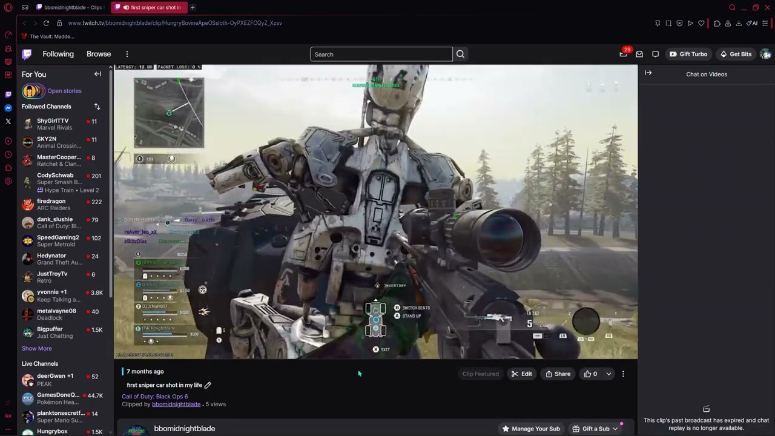Open the History clock icon in sidebar
Screen dimensions: 775x436
coord(8,154)
